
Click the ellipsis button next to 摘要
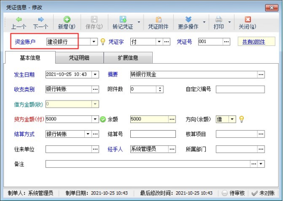(x=261, y=74)
